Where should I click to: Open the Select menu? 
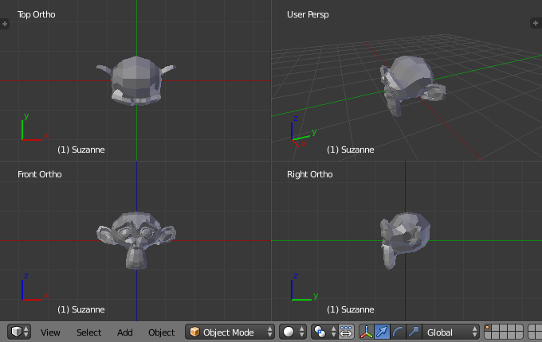coord(88,332)
